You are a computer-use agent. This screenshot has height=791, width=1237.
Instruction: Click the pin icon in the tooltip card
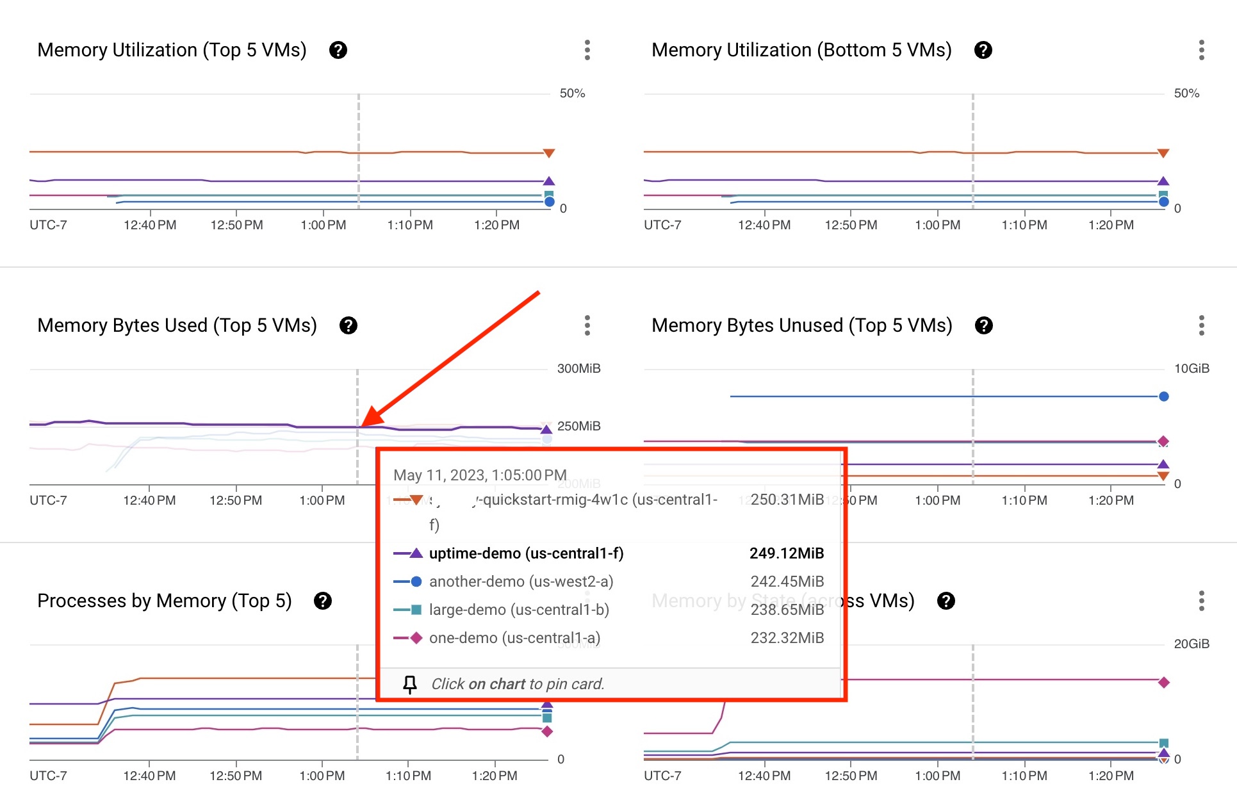click(x=410, y=684)
